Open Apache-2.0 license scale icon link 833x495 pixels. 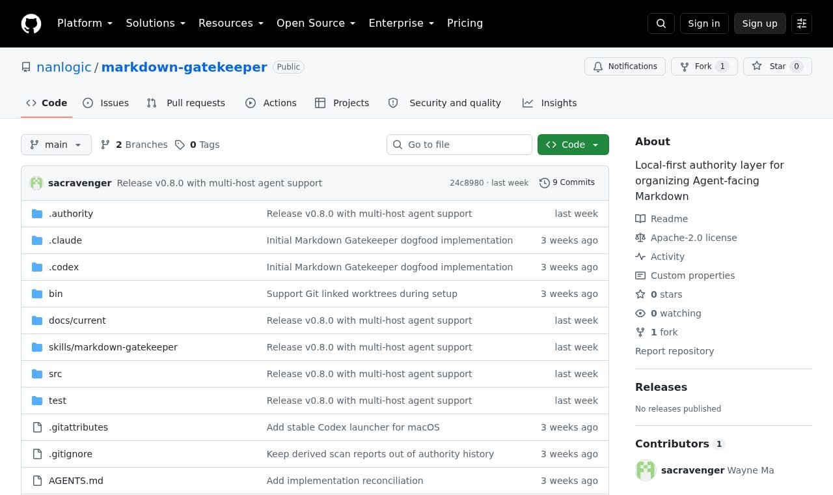tap(686, 238)
